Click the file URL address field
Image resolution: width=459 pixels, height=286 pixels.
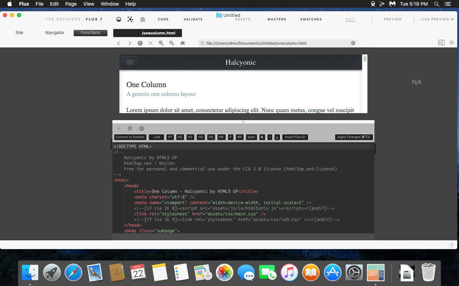pos(278,43)
